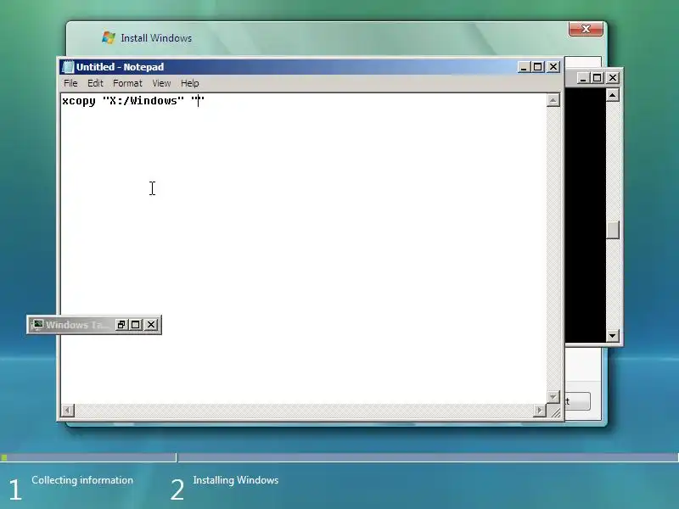
Task: Maximize the black command prompt window
Action: click(598, 78)
